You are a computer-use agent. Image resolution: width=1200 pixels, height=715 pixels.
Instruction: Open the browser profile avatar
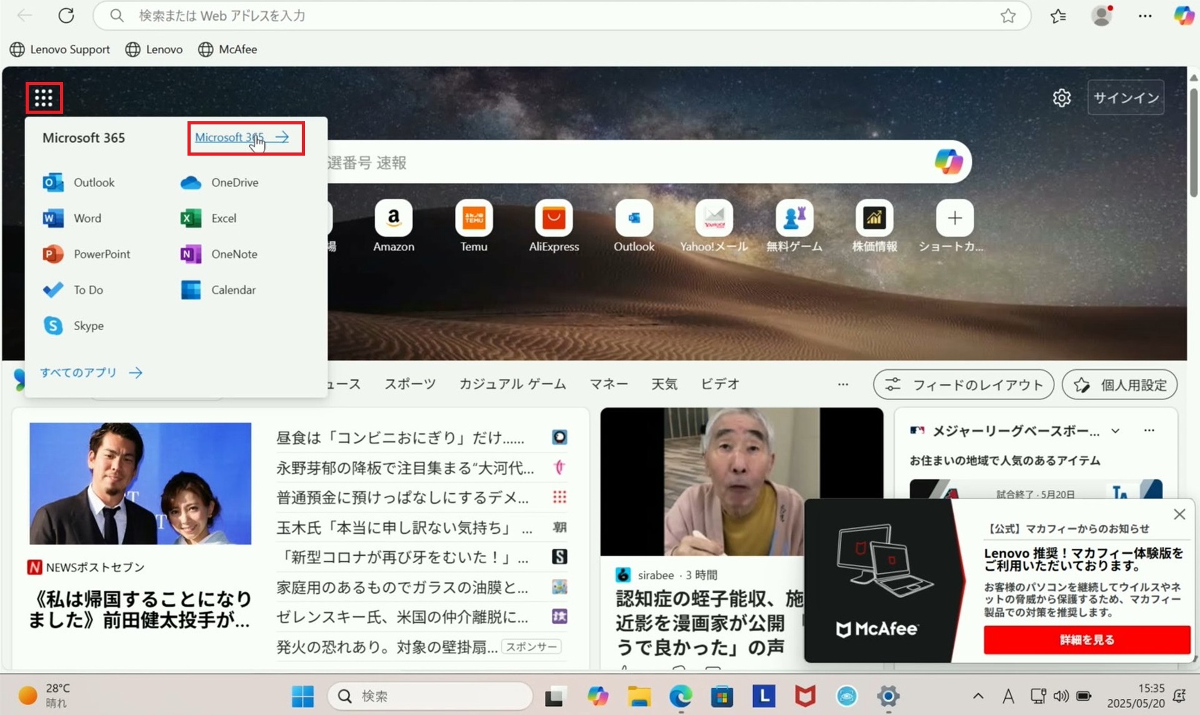click(x=1102, y=16)
